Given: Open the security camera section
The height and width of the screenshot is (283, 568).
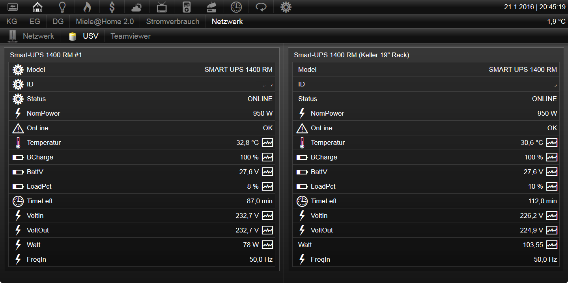Looking at the screenshot, I should pyautogui.click(x=211, y=7).
